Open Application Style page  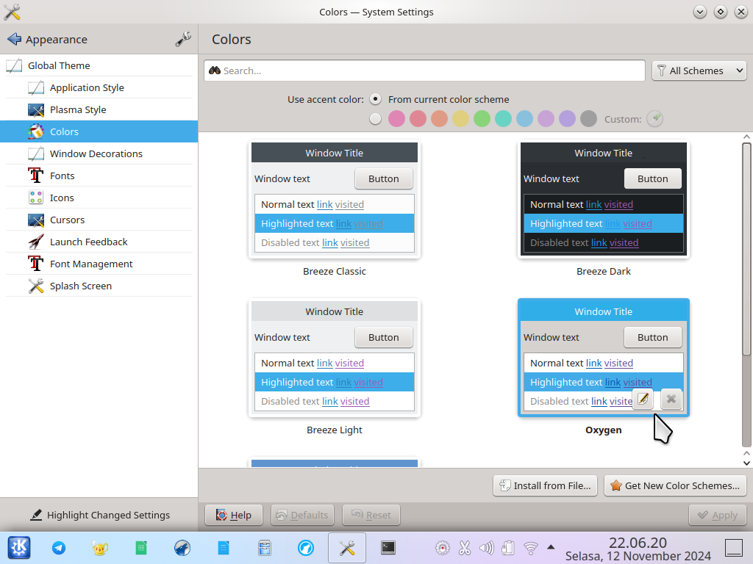click(x=99, y=87)
